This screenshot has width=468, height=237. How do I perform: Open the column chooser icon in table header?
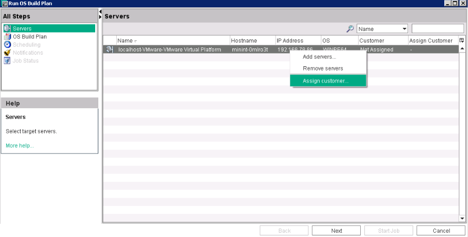tap(462, 40)
